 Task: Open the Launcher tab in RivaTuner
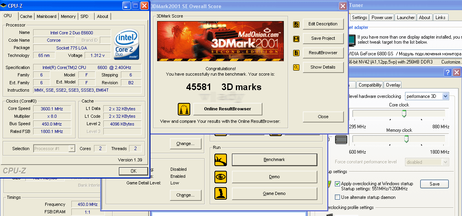(x=405, y=18)
